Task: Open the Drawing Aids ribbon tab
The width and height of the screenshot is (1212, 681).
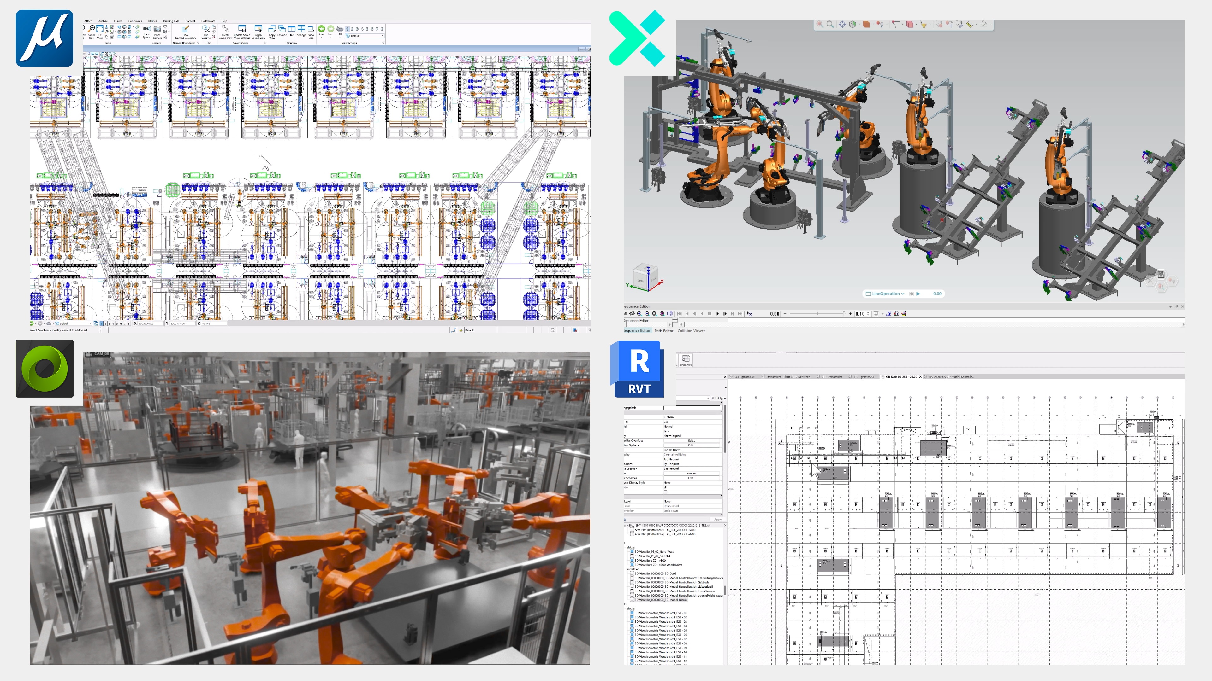Action: (171, 21)
